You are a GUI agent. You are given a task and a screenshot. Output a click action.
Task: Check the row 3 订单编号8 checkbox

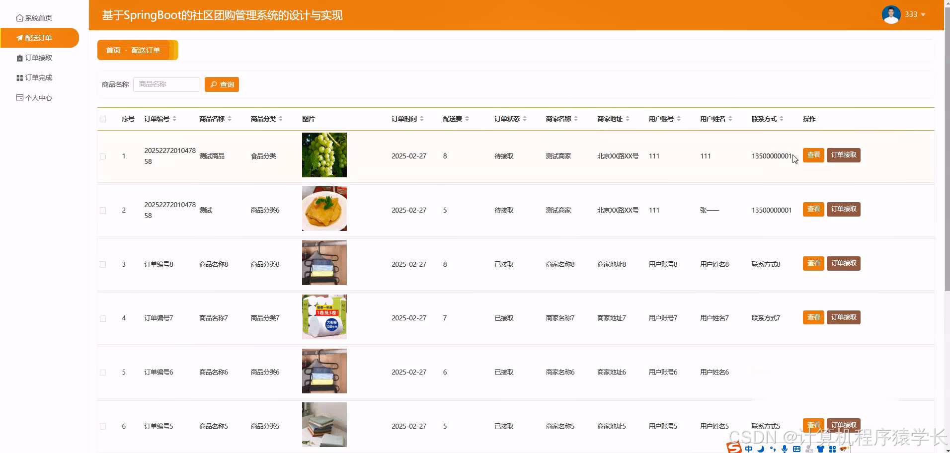[x=103, y=265]
